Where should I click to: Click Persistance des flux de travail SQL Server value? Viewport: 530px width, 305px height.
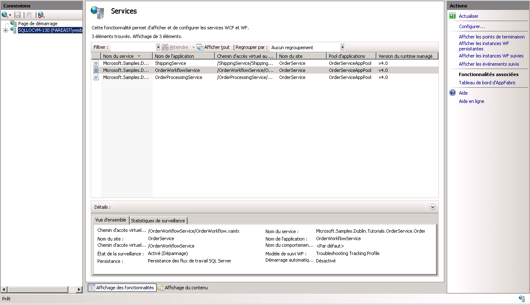(x=189, y=261)
